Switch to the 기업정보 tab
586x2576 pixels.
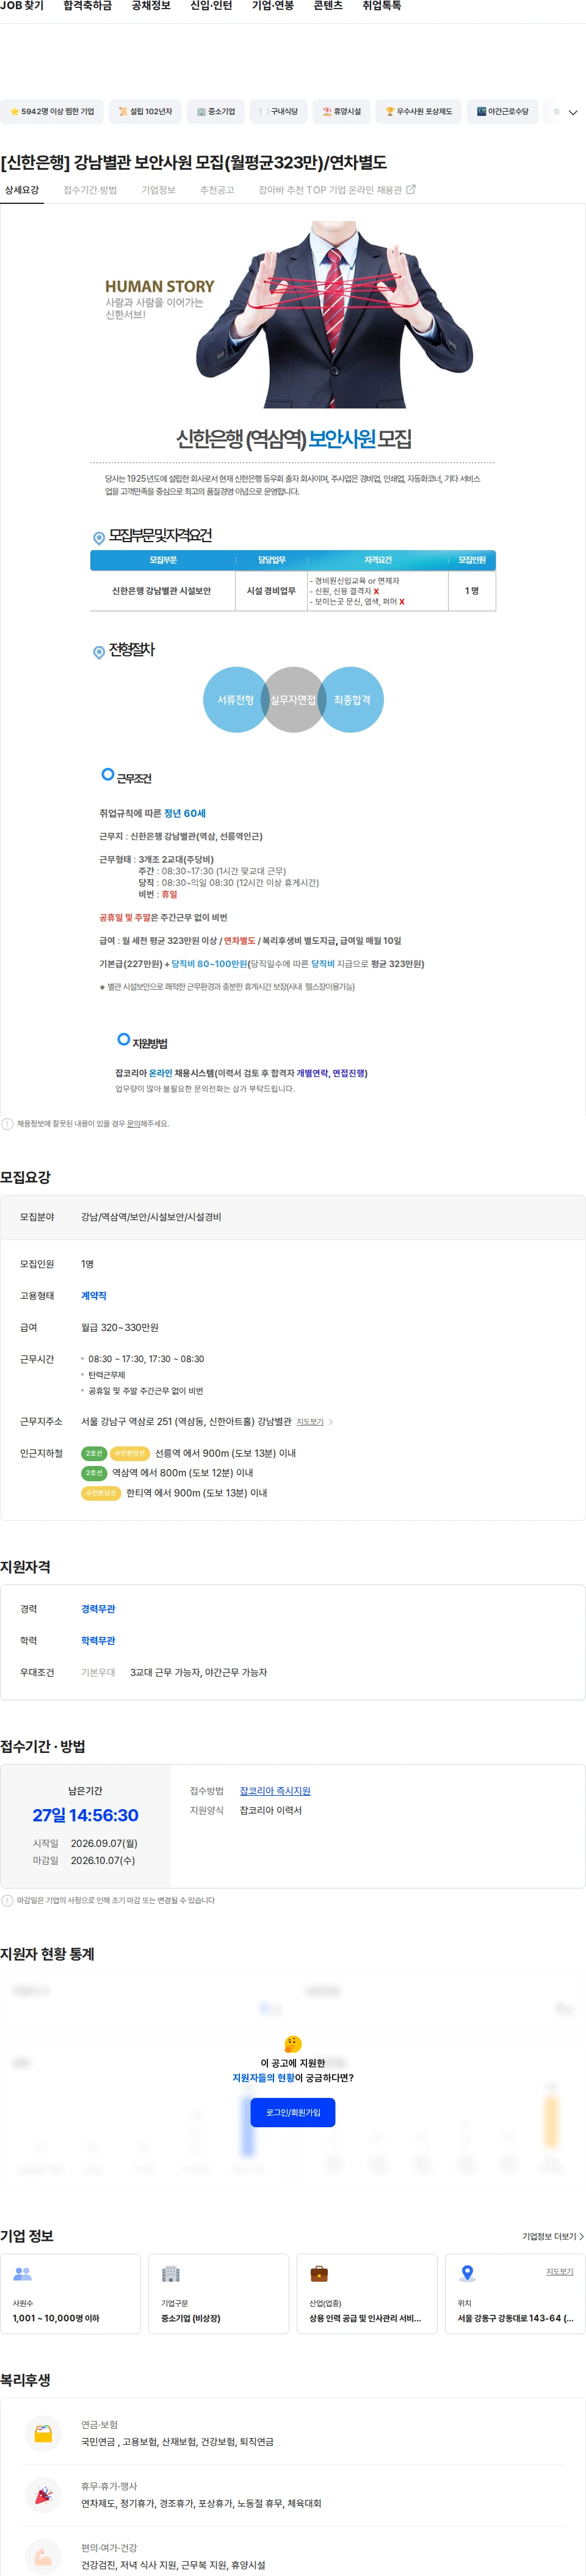pos(158,190)
